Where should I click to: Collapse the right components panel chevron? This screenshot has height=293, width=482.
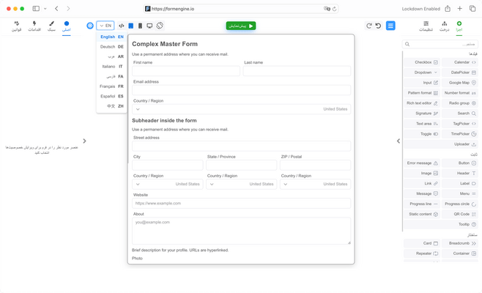(x=398, y=141)
